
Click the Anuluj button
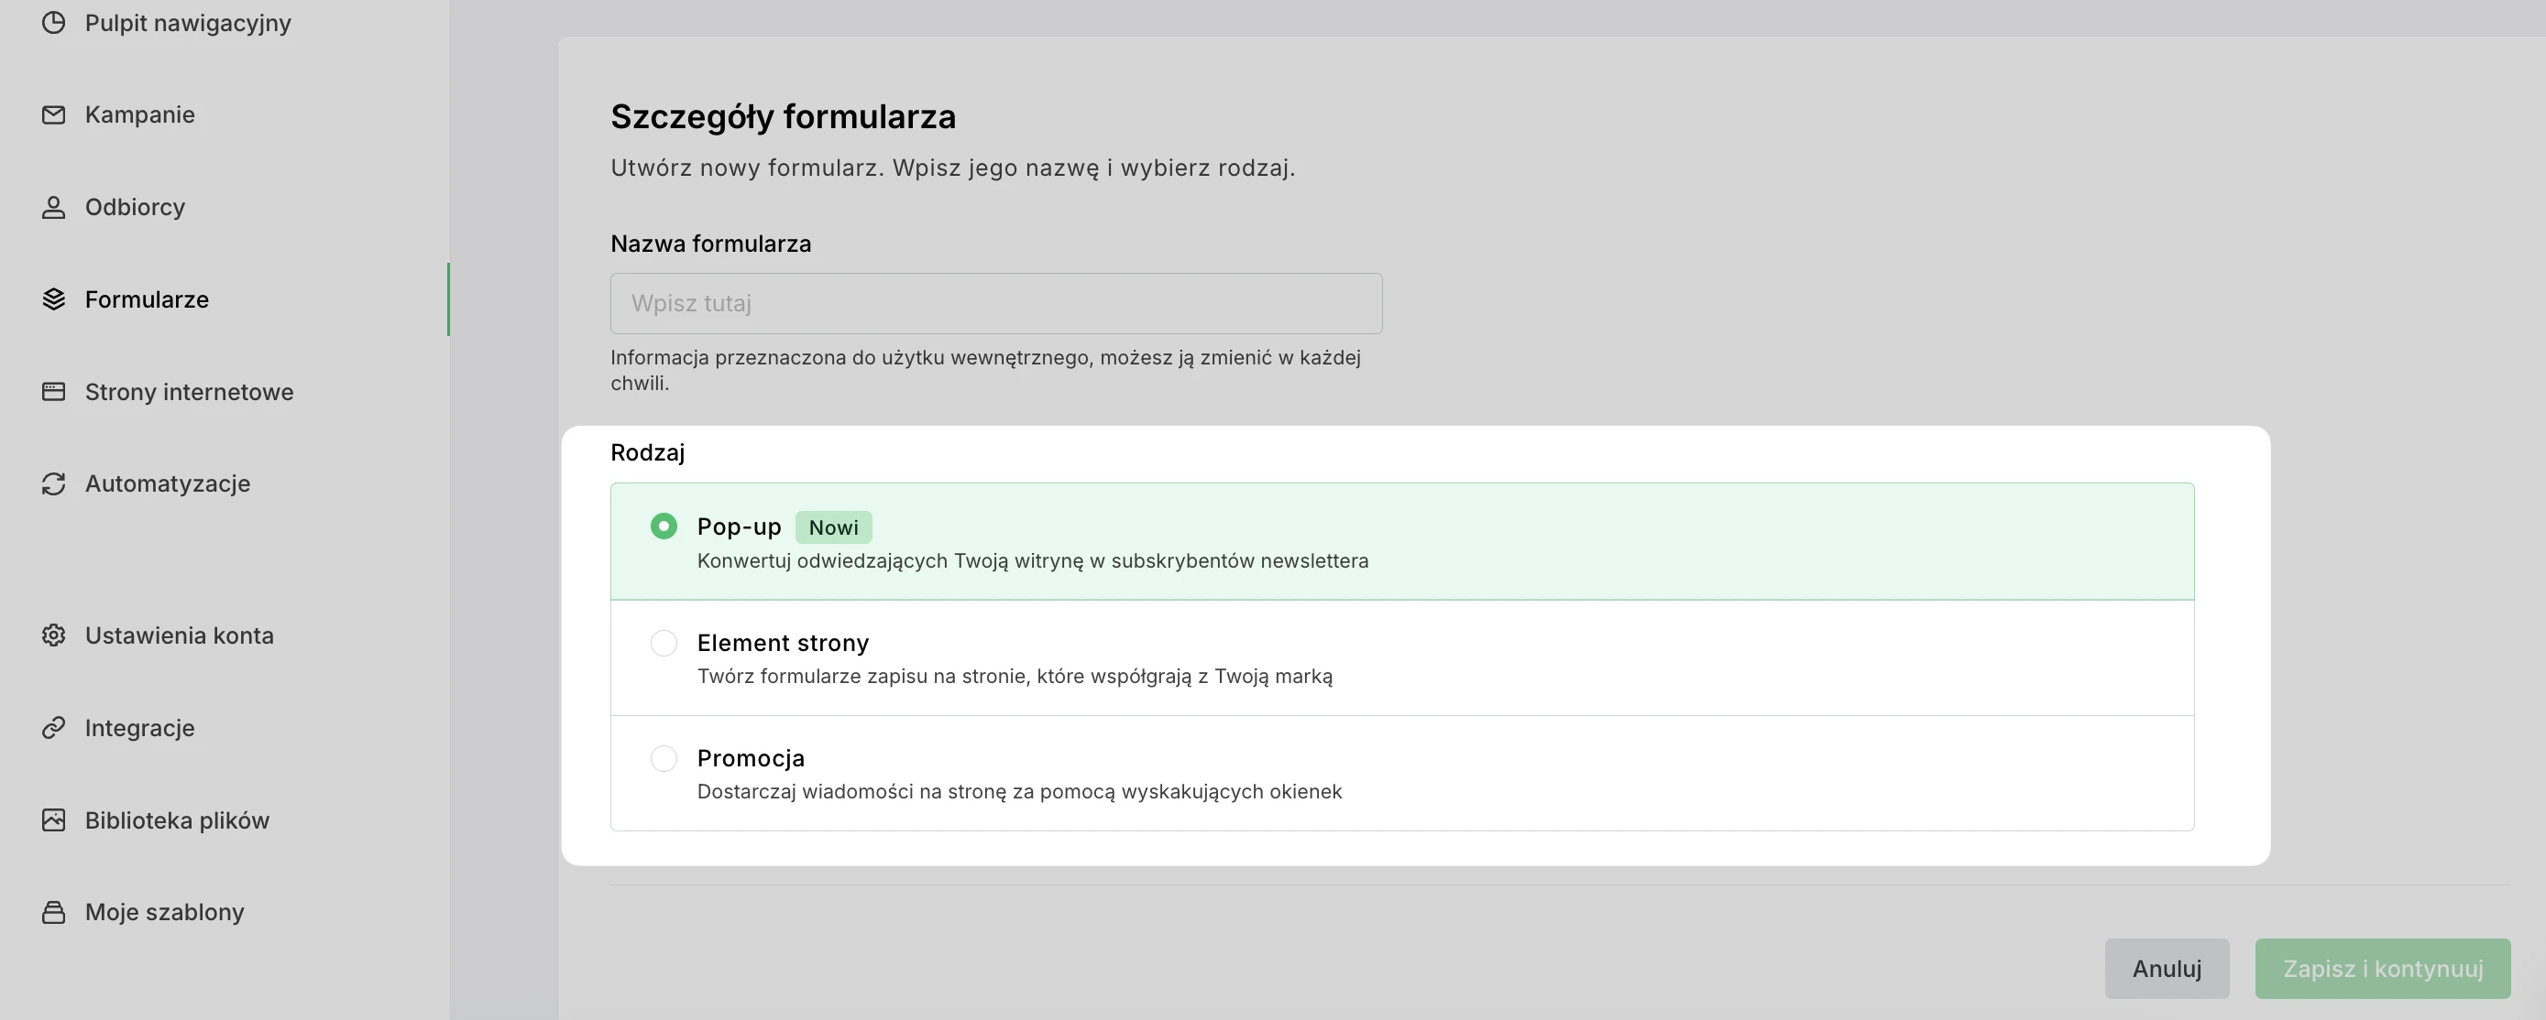2167,969
